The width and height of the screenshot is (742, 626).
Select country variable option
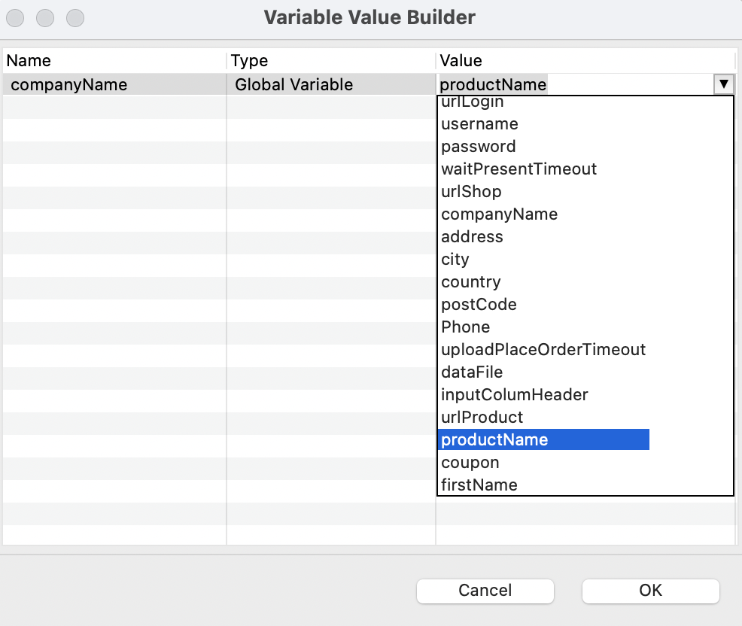point(470,281)
